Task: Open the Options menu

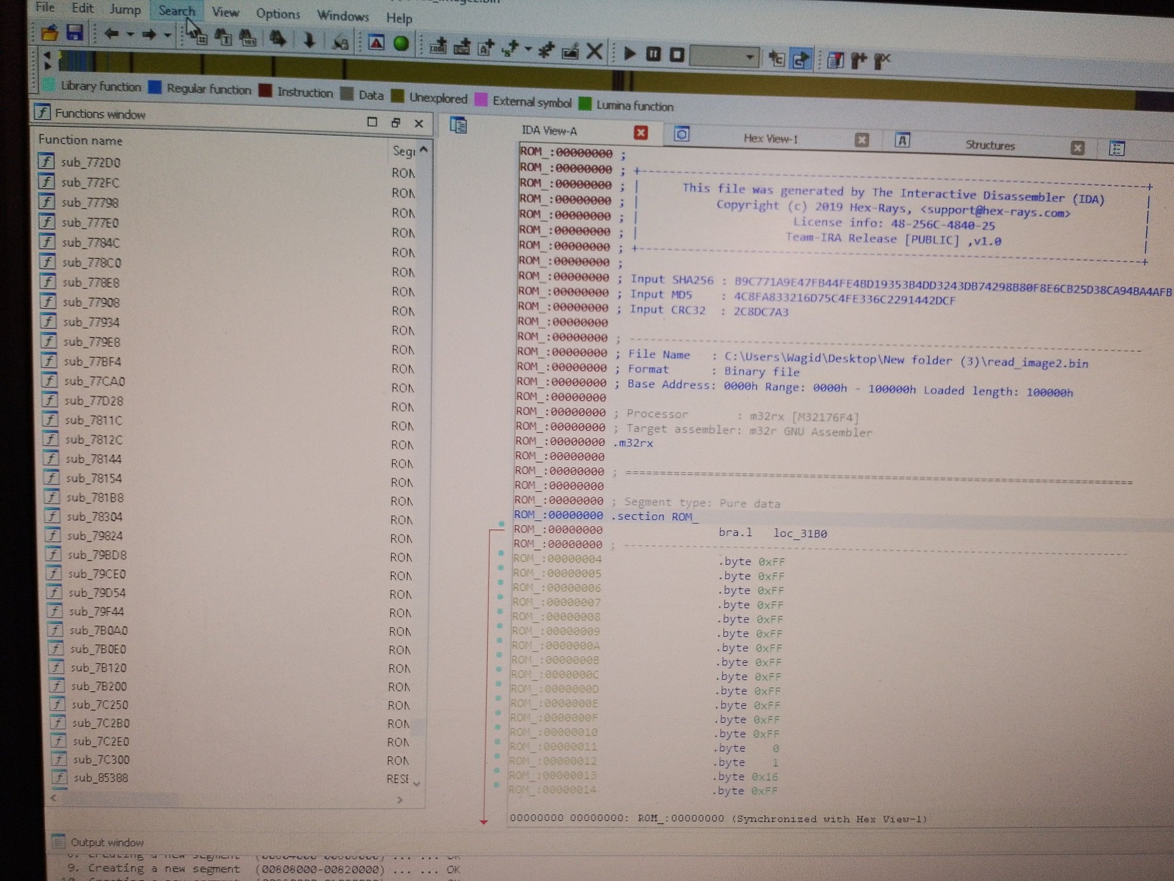Action: point(278,14)
